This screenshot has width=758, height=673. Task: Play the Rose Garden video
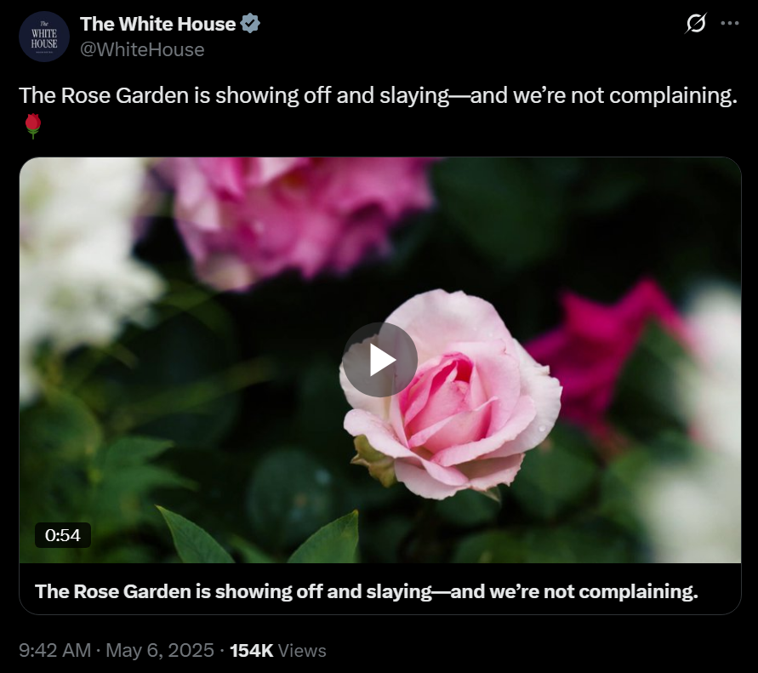tap(380, 360)
